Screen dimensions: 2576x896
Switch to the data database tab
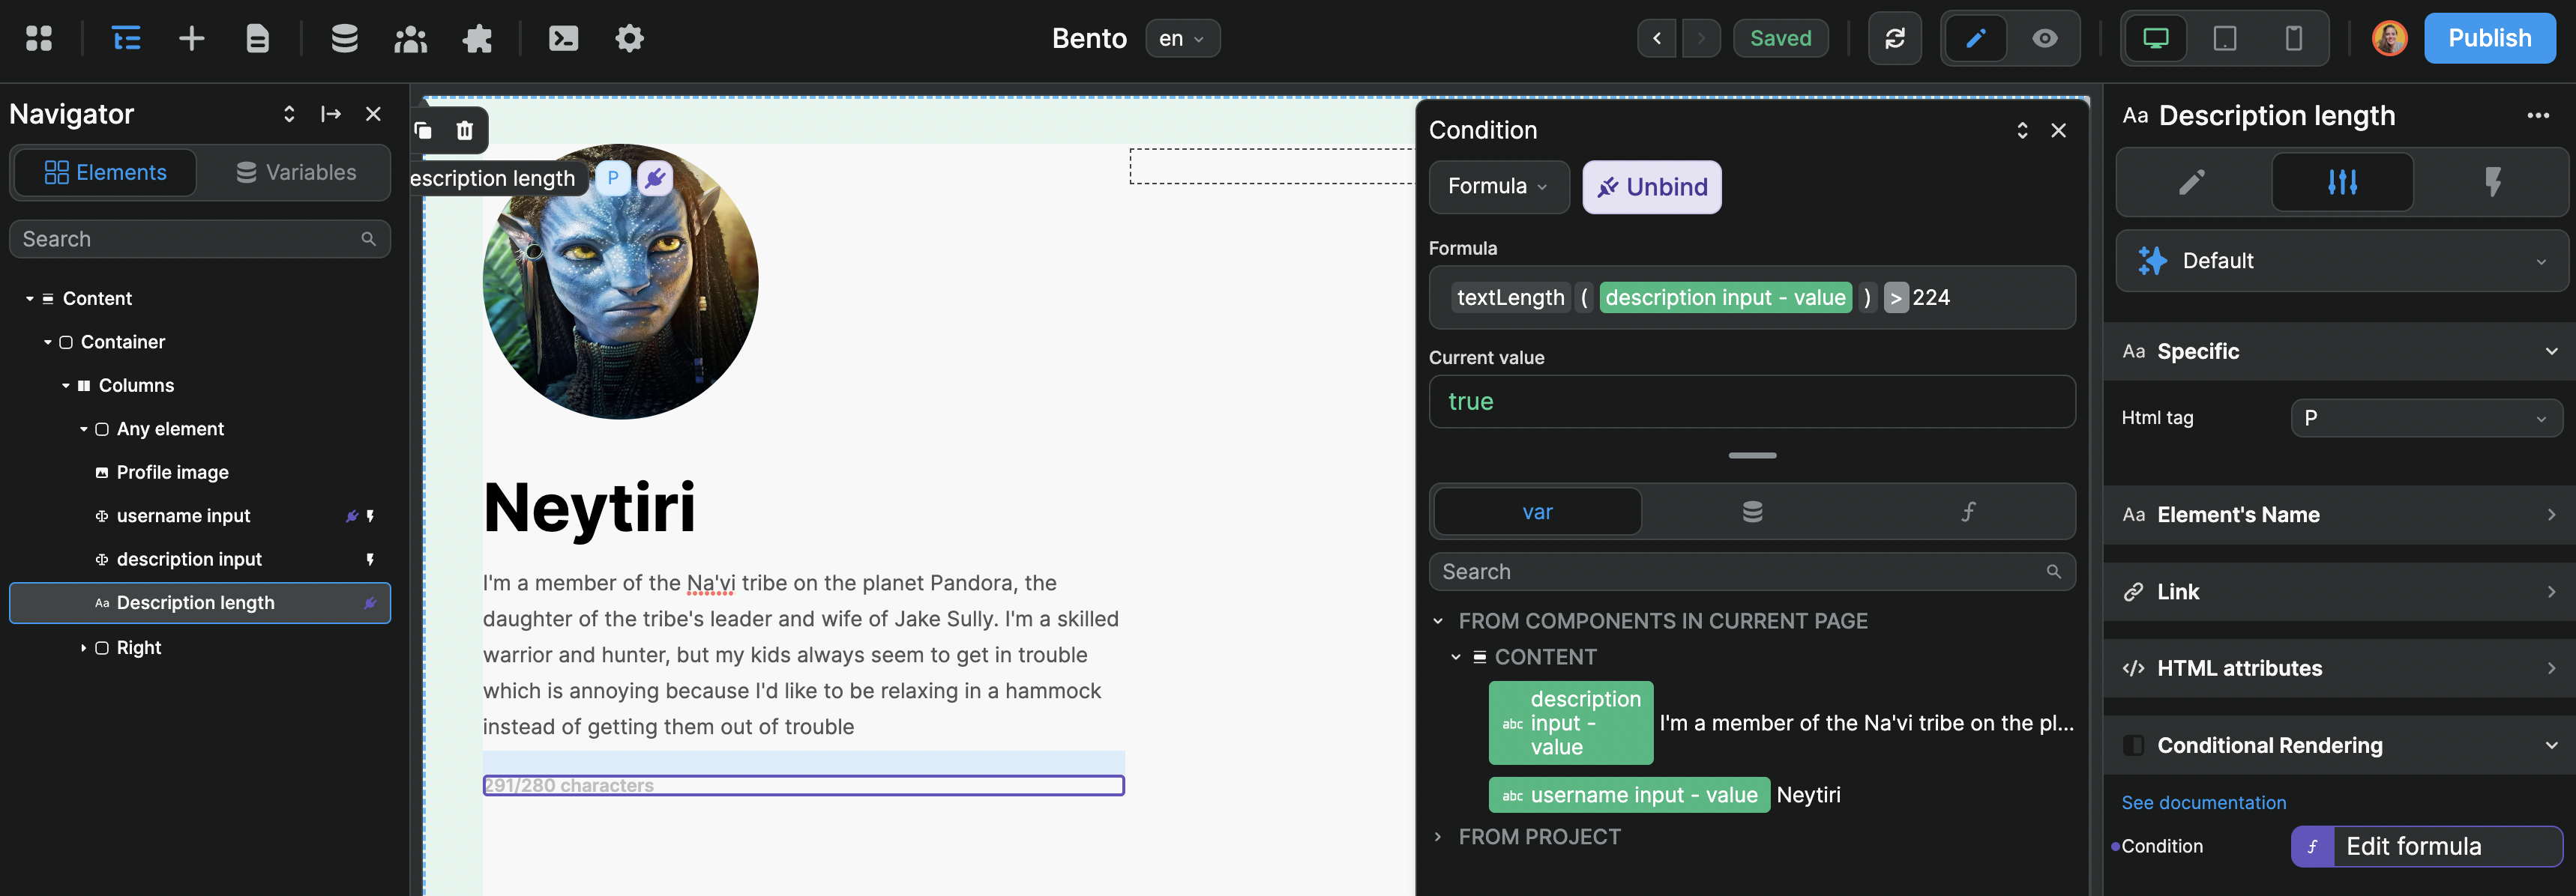[1752, 512]
